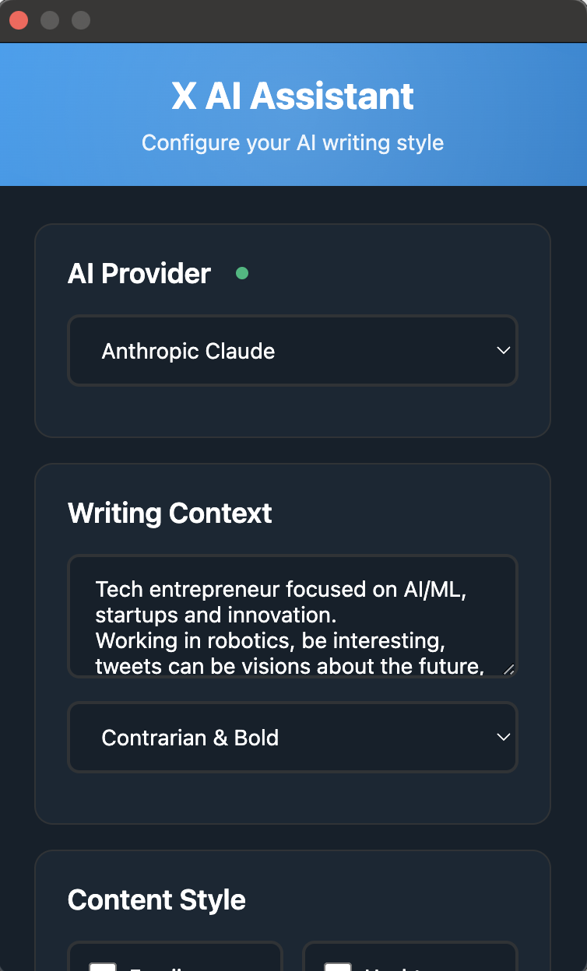Click the green status dot beside AI Provider
This screenshot has width=587, height=971.
click(x=242, y=273)
